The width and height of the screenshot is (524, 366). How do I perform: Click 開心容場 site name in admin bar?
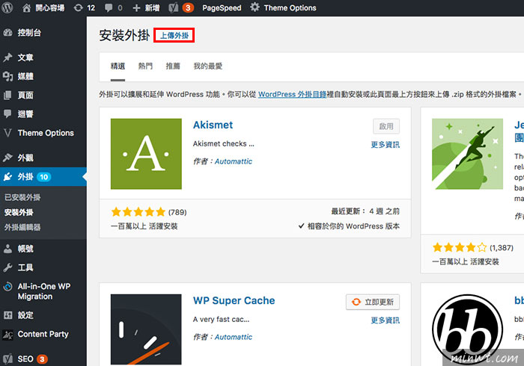(x=50, y=7)
